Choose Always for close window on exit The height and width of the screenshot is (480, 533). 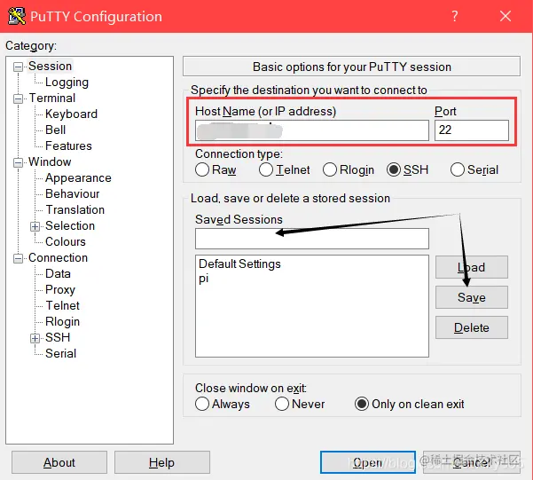202,404
